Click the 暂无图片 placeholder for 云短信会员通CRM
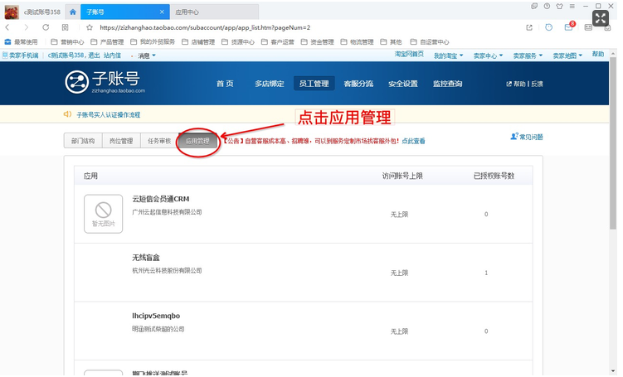This screenshot has width=623, height=377. tap(104, 214)
